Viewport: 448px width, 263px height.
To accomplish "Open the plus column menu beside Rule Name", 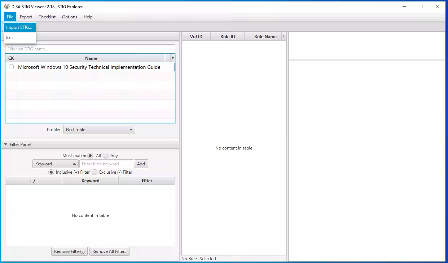I will (284, 36).
